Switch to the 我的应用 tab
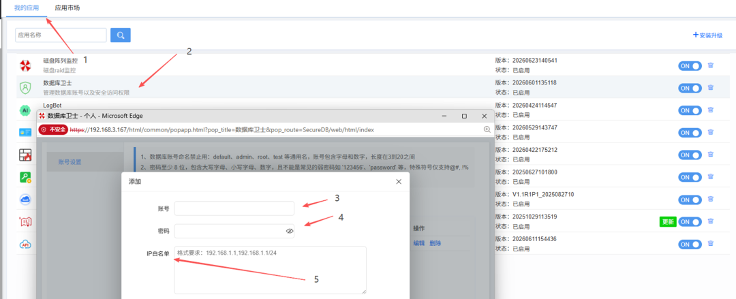 click(x=27, y=8)
